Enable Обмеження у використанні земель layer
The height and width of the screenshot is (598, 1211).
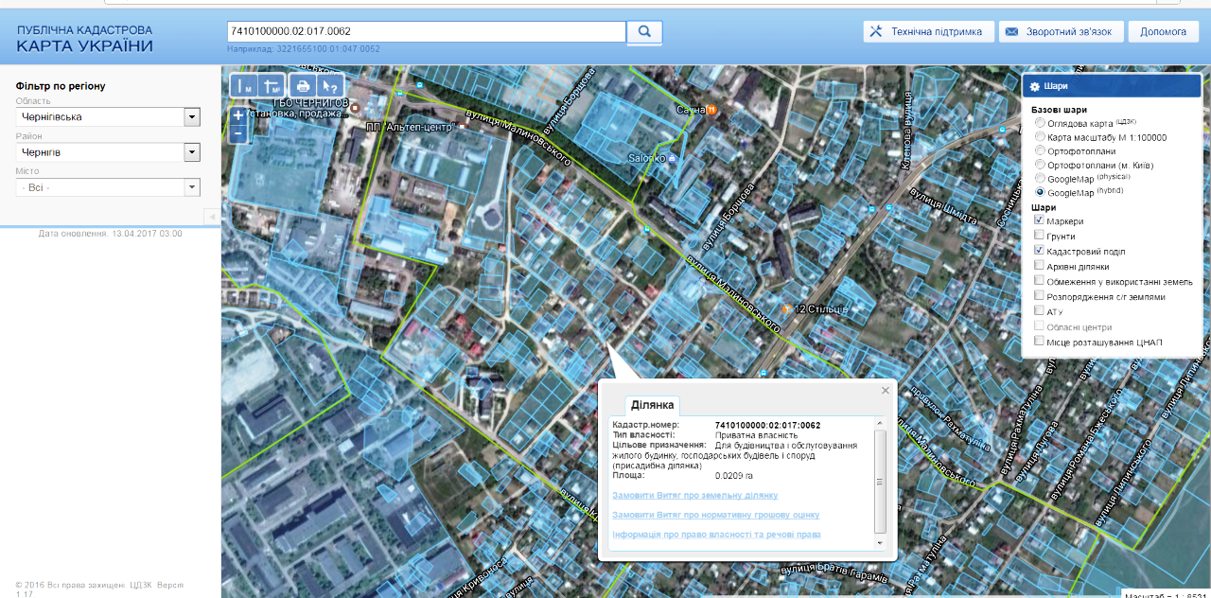coord(1040,281)
